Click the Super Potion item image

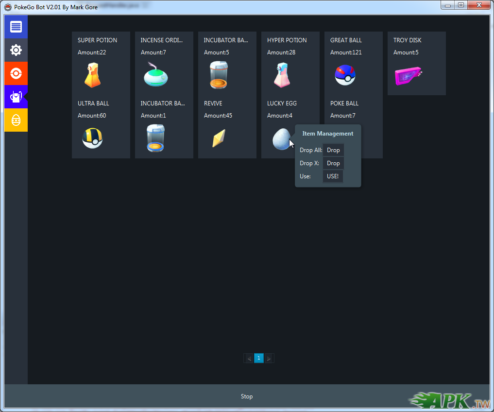[x=93, y=75]
